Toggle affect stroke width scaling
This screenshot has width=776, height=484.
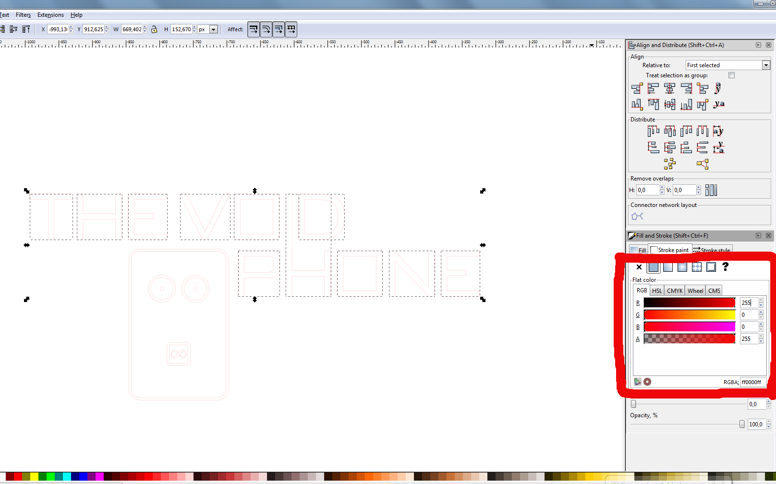click(254, 29)
